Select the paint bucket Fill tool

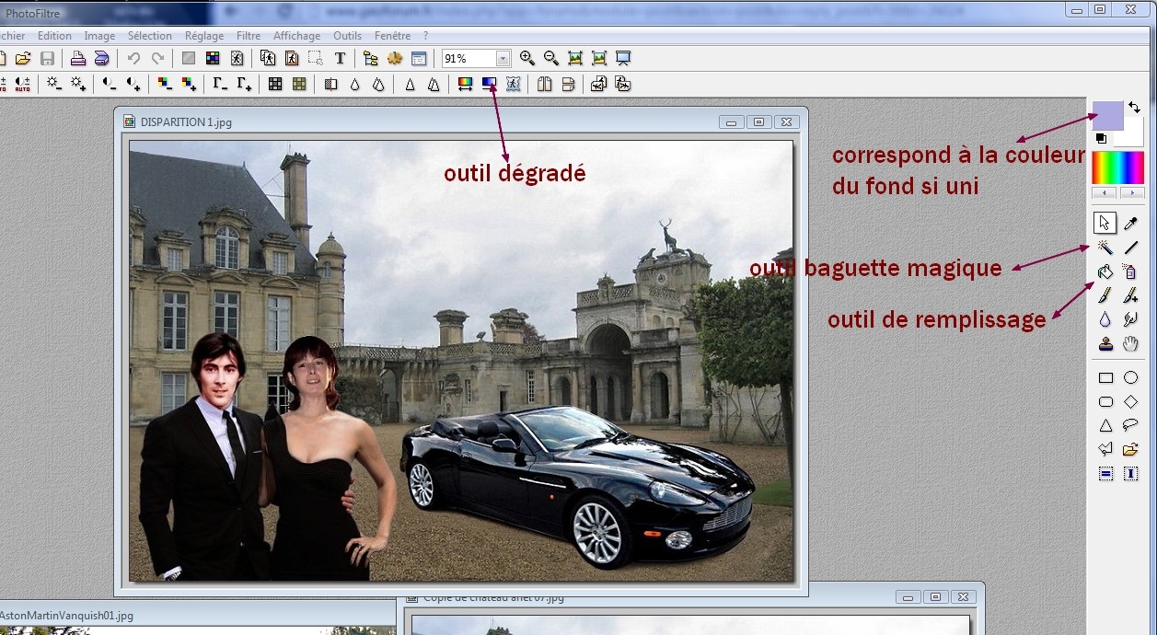click(1105, 271)
